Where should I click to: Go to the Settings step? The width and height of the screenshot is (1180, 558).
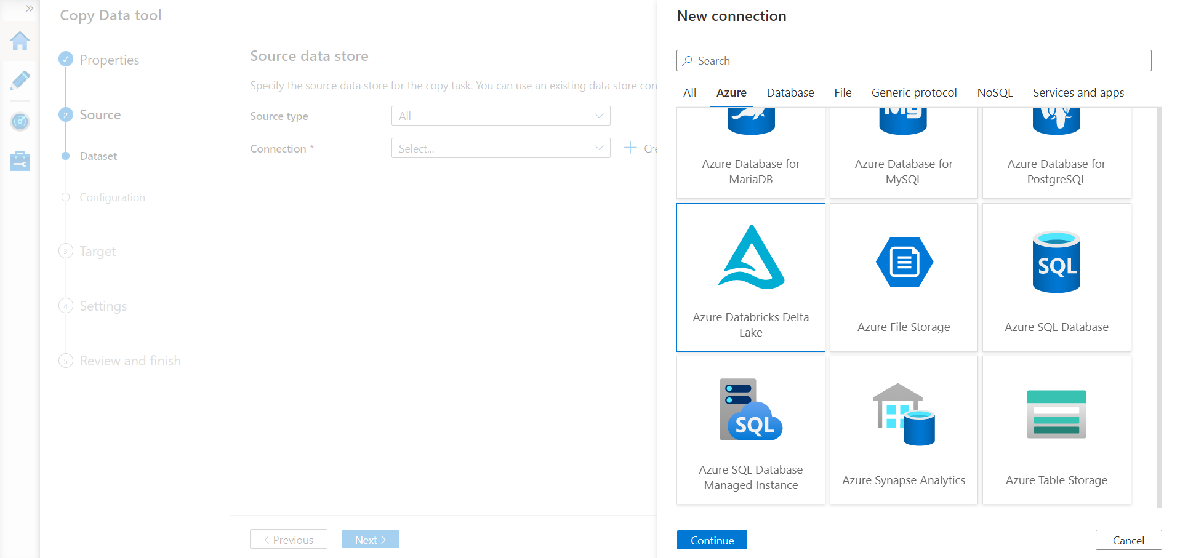(x=103, y=306)
